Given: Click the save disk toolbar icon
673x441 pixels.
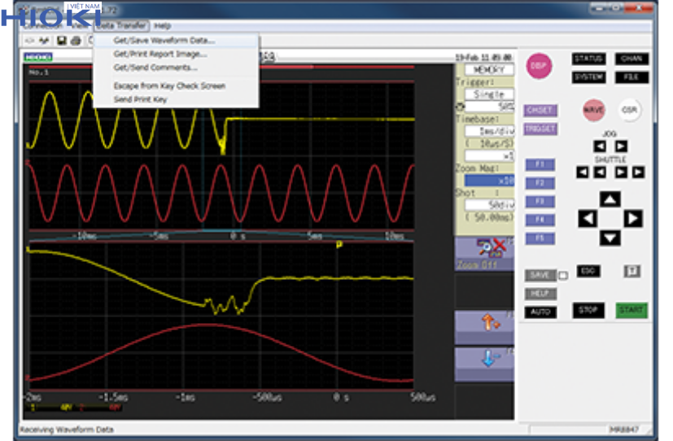Looking at the screenshot, I should (x=62, y=41).
